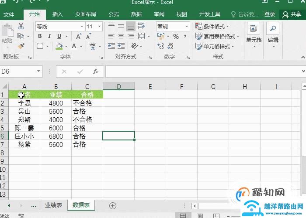306x218 pixels.
Task: Apply percent style
Action: (x=176, y=36)
